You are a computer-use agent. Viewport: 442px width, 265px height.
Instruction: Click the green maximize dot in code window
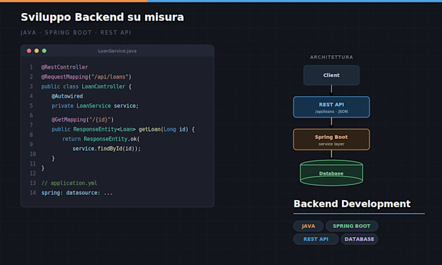[44, 51]
